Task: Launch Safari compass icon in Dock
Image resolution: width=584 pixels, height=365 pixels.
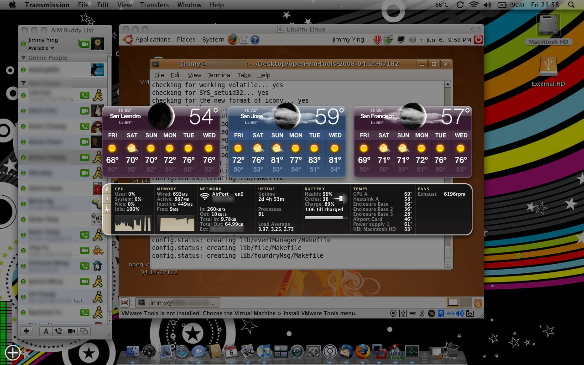Action: pyautogui.click(x=182, y=352)
